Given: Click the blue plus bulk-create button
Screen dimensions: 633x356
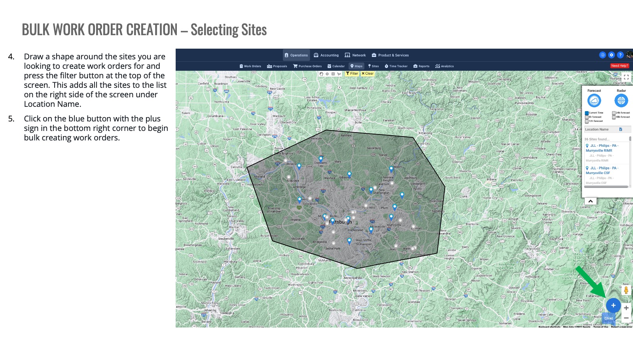Looking at the screenshot, I should coord(613,305).
